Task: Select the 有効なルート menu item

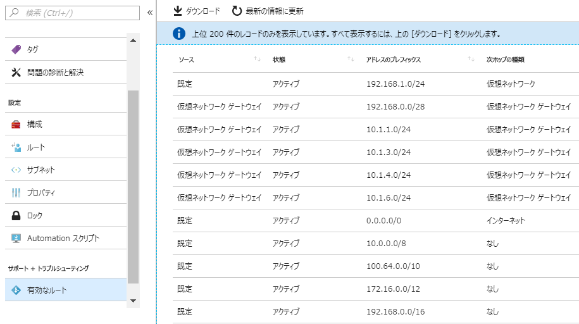Action: click(x=66, y=290)
